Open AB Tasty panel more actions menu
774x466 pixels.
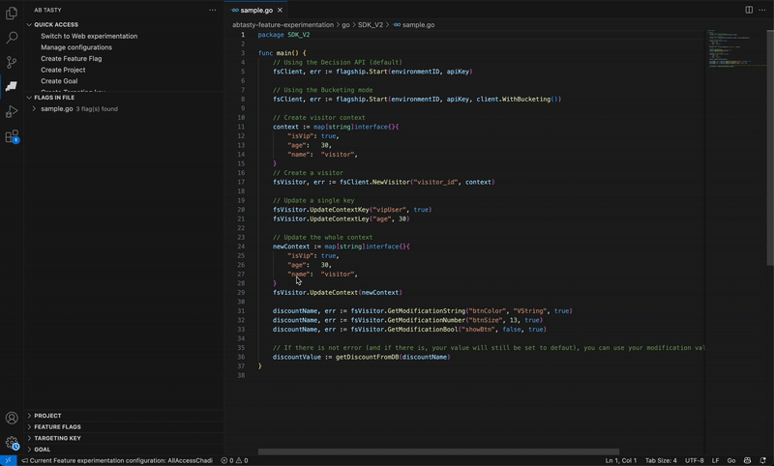212,10
